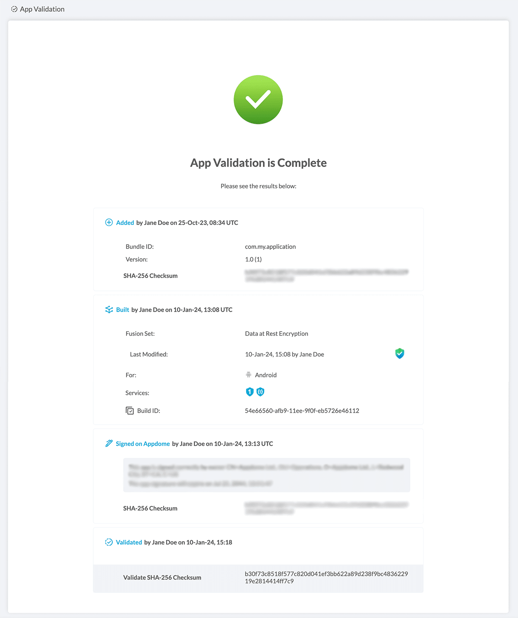Open the Added link
The image size is (518, 618).
click(x=125, y=223)
